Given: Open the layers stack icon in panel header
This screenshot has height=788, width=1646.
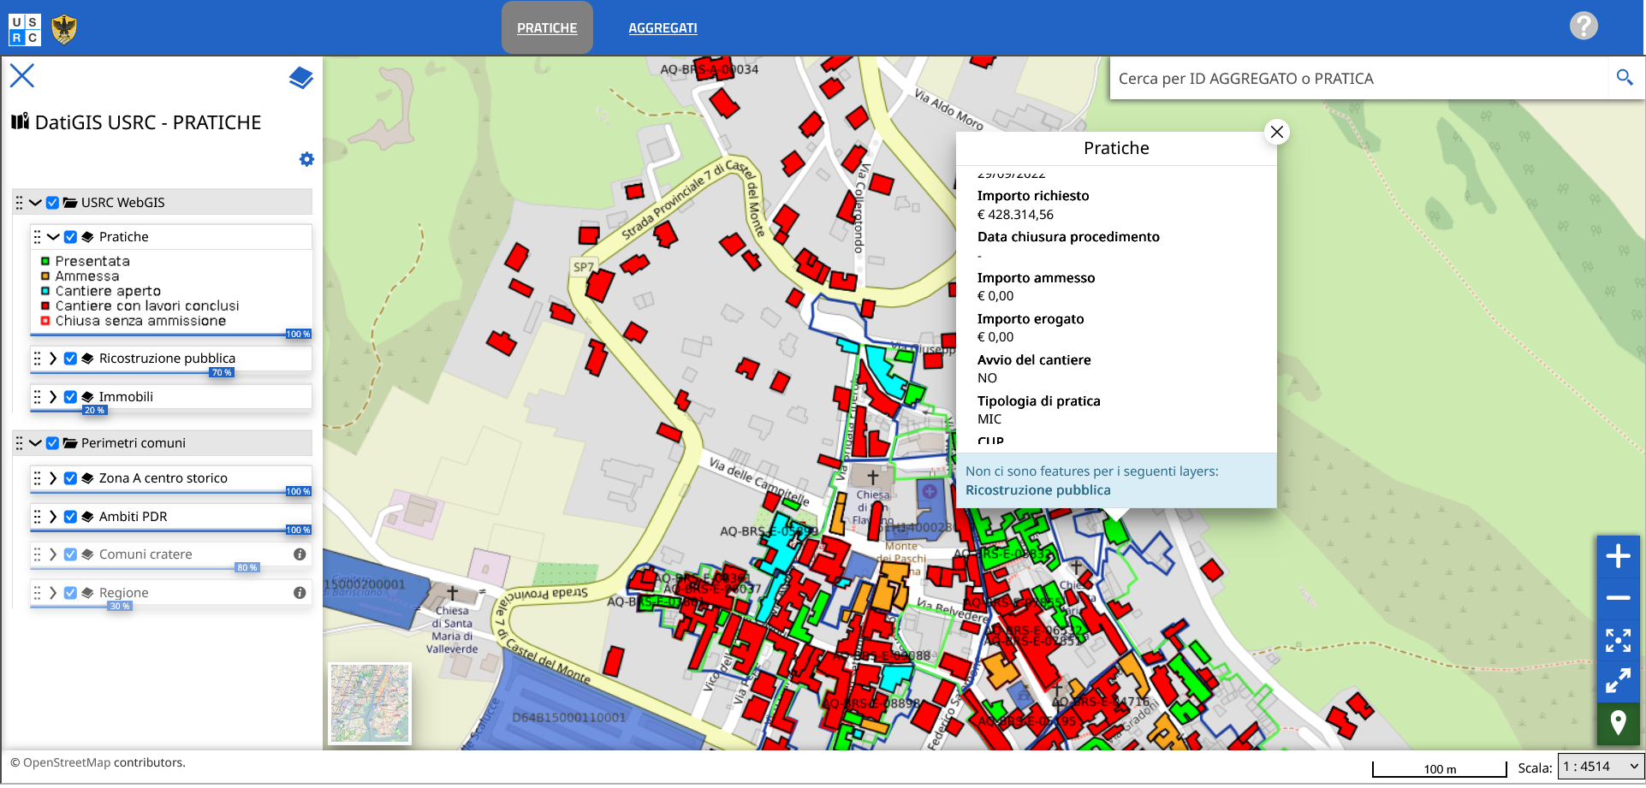Looking at the screenshot, I should coord(301,78).
